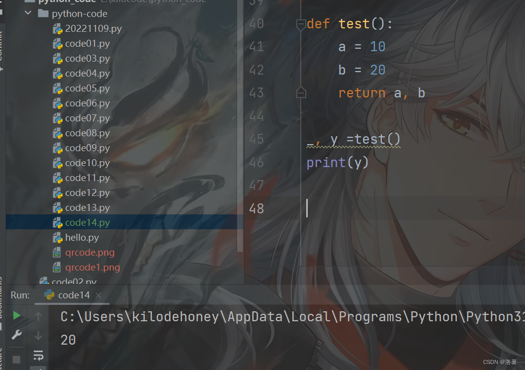525x370 pixels.
Task: Click the image file icon of qrcode.png
Action: (x=57, y=253)
